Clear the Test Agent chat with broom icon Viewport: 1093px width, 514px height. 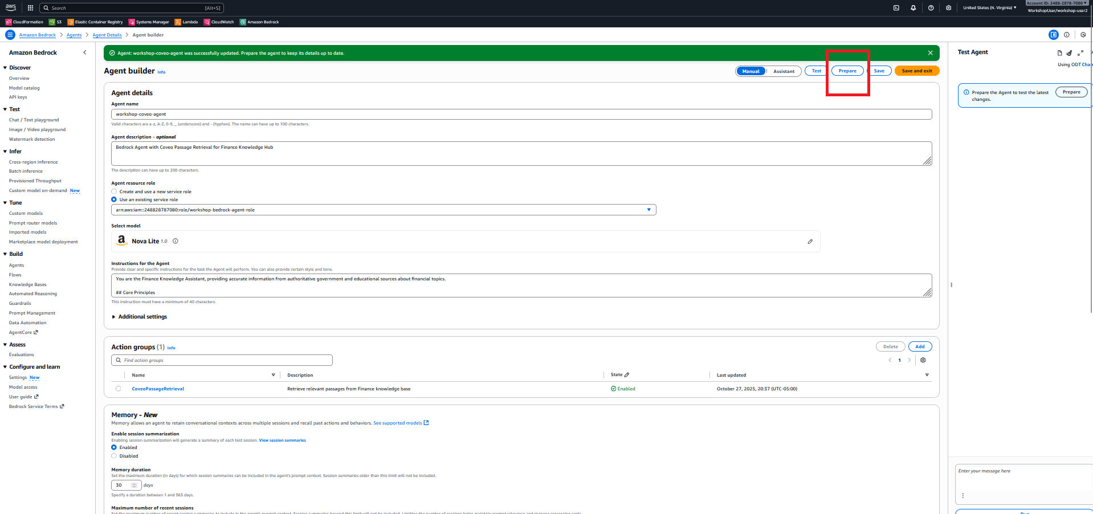1069,52
